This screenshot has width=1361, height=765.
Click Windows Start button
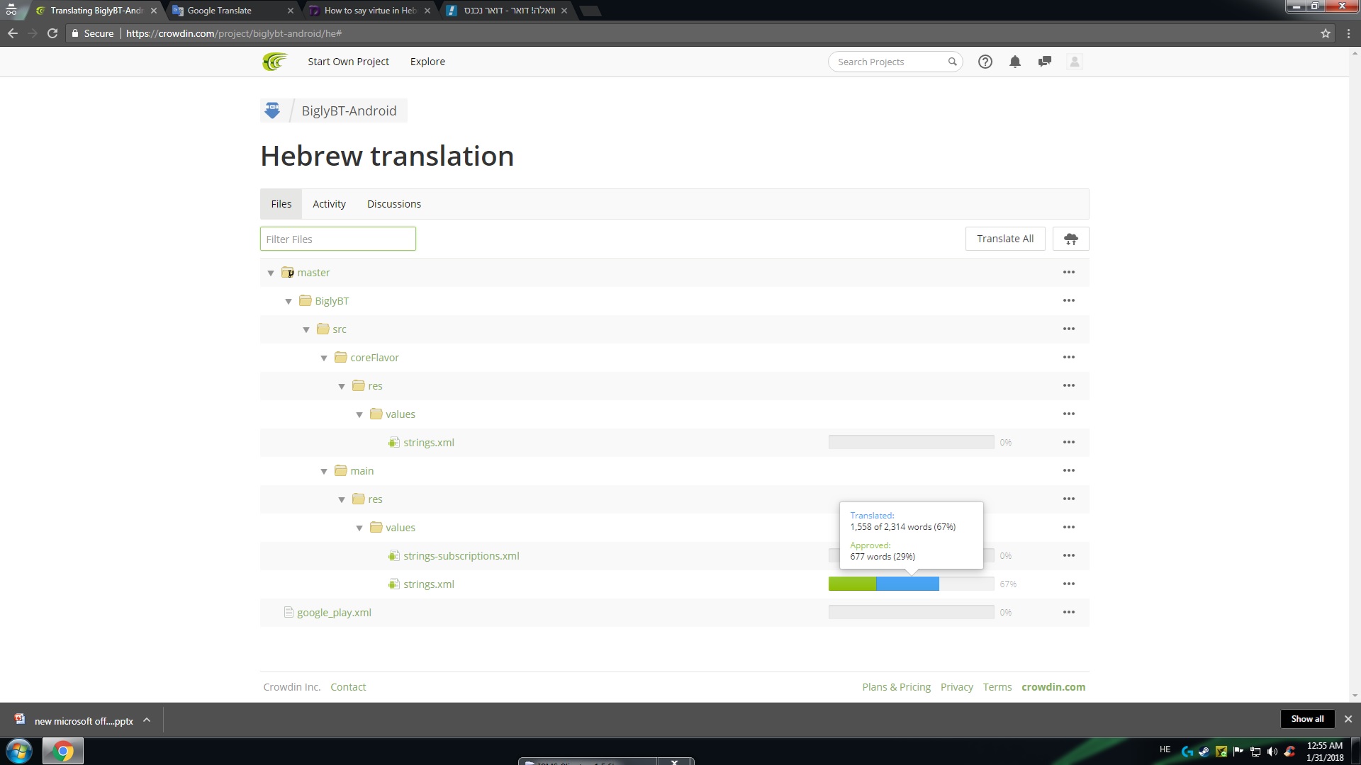coord(19,751)
